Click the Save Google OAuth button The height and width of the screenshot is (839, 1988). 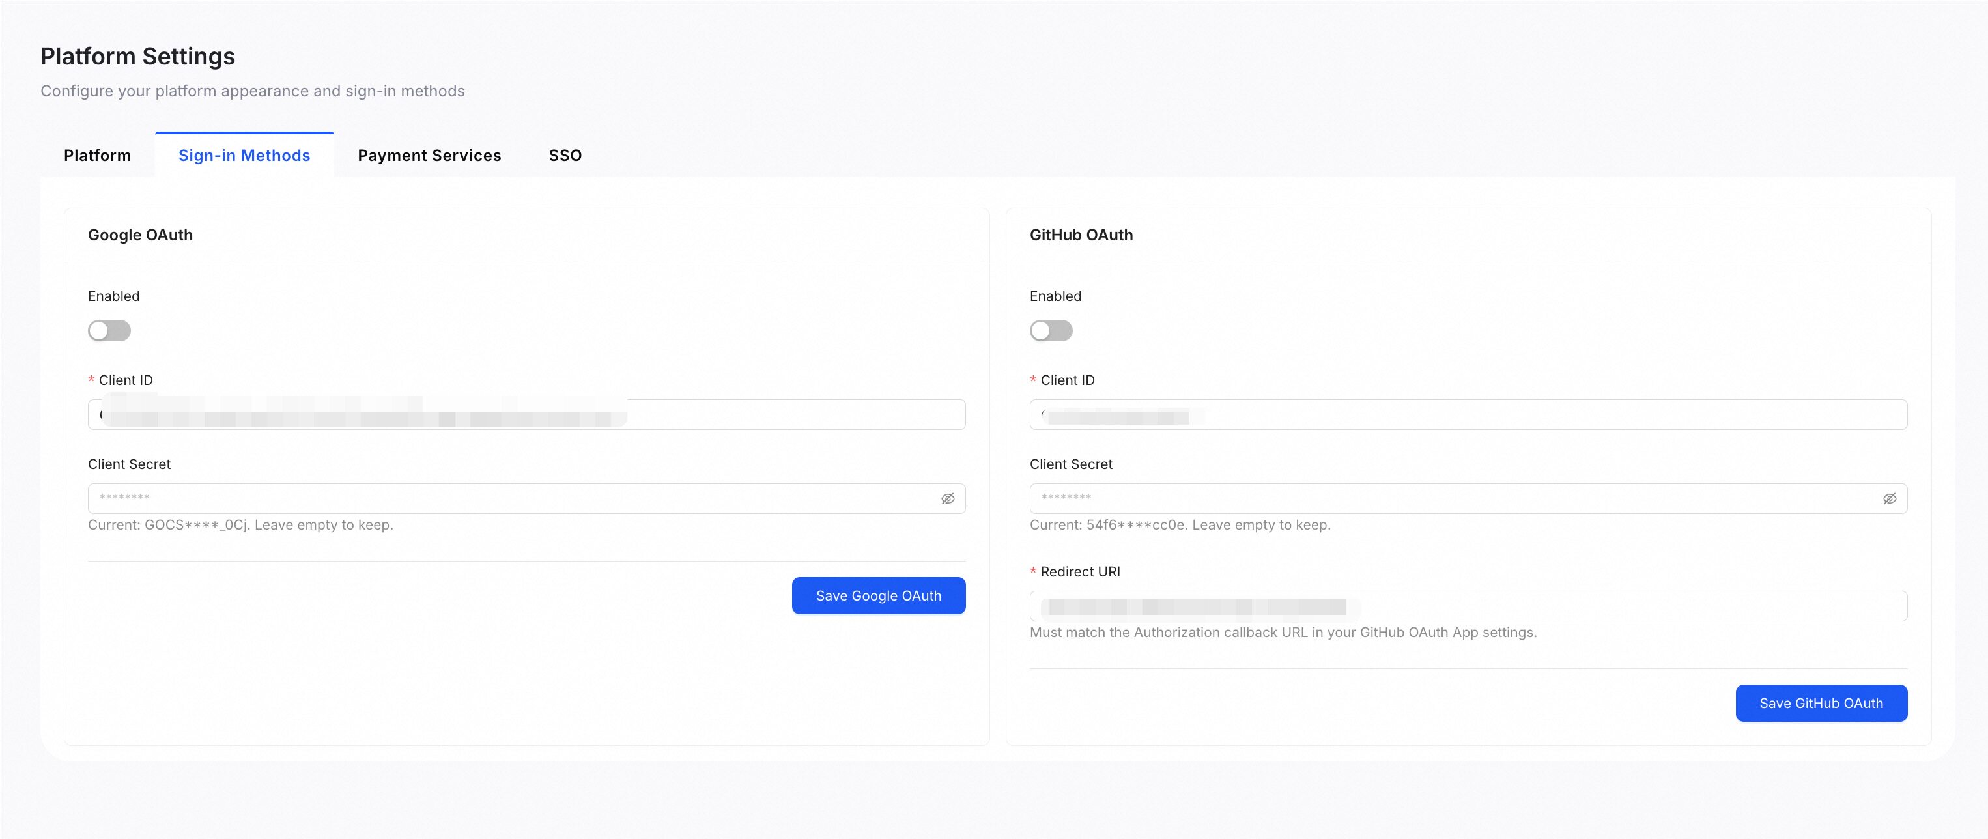click(878, 596)
